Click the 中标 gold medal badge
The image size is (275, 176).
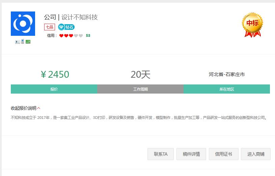pos(252,25)
